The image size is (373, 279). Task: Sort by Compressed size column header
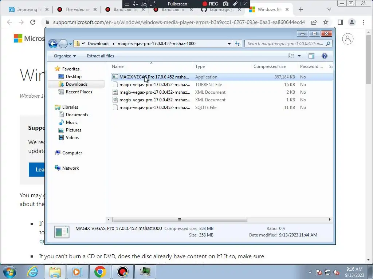click(x=274, y=66)
